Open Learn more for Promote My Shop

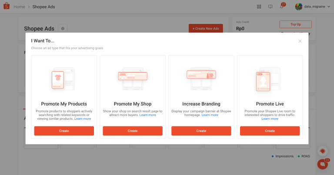[148, 115]
